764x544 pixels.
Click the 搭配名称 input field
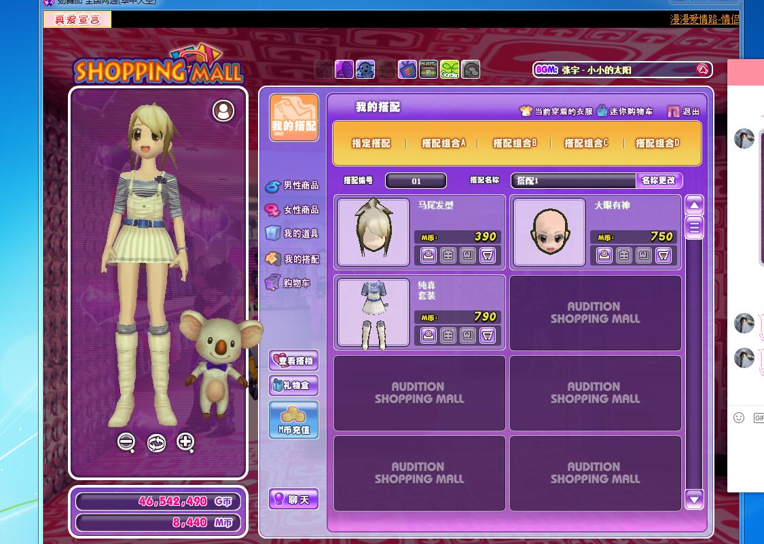click(x=573, y=181)
